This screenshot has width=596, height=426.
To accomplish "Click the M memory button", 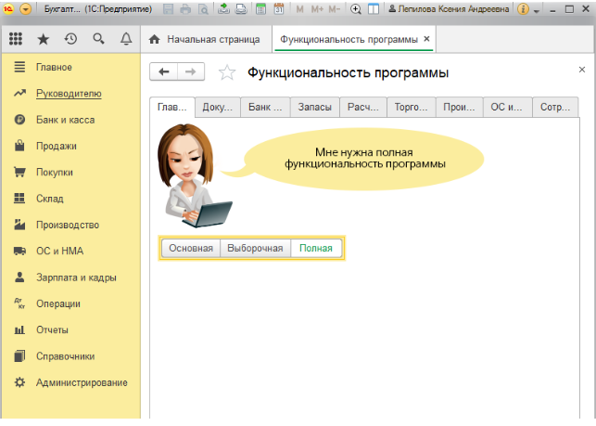I will (x=299, y=9).
